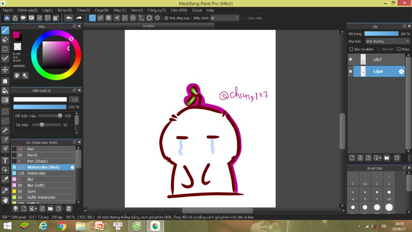Open Bộ lọc(R) menu
Screen dimensions: 412x232
point(65,10)
